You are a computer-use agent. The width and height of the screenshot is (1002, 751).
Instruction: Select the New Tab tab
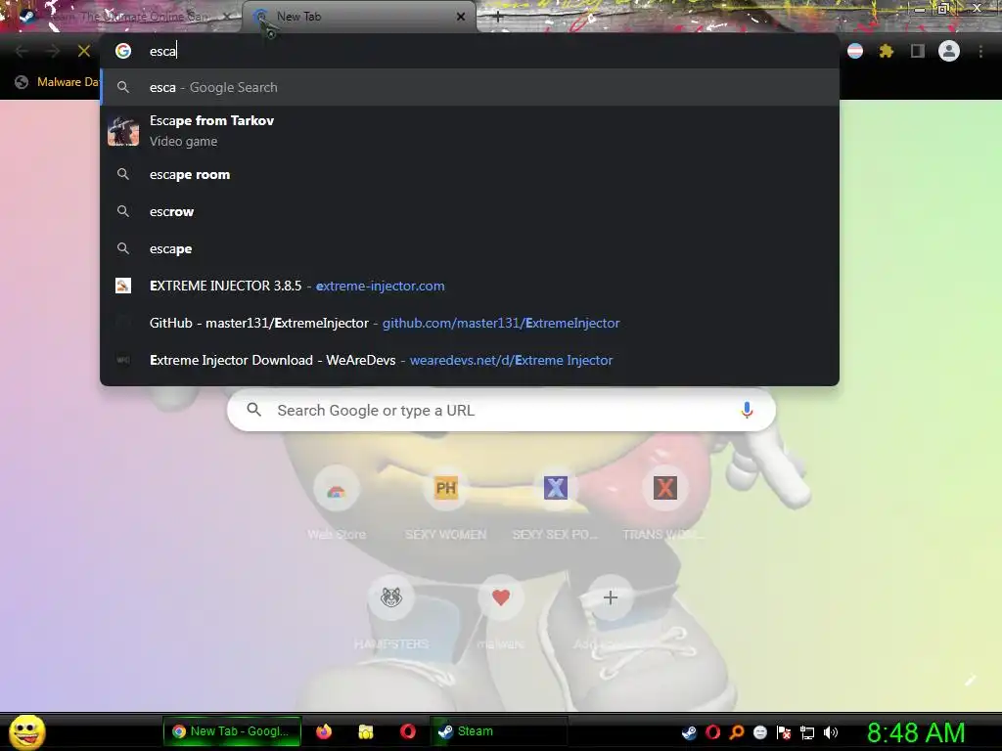(358, 17)
